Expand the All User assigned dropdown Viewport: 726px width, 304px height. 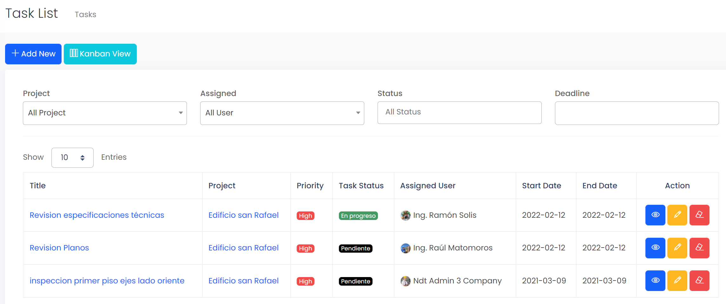click(x=282, y=113)
